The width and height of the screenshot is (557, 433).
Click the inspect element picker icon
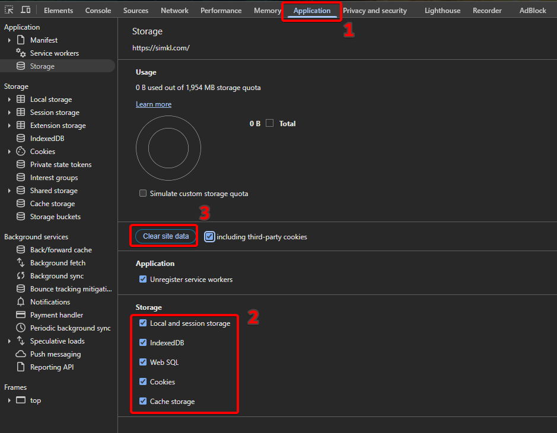(9, 10)
